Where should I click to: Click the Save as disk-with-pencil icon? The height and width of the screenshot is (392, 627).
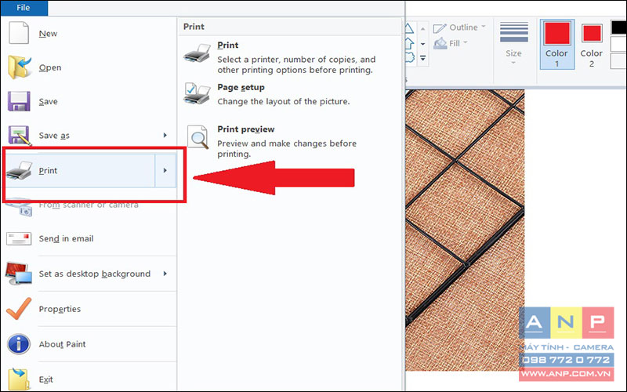pos(19,135)
